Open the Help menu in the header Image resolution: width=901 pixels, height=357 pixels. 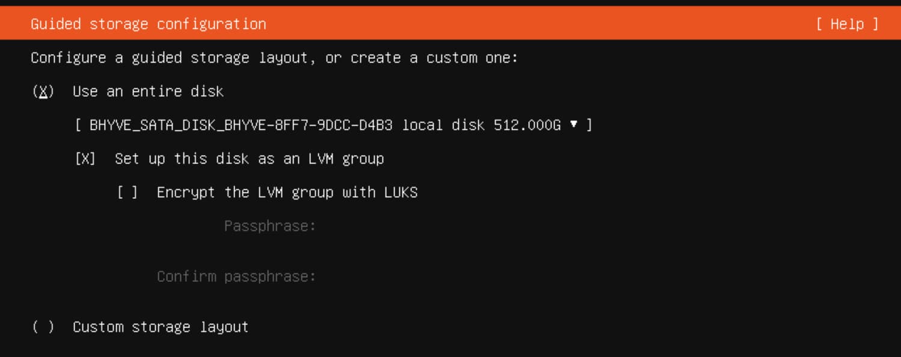(x=847, y=24)
